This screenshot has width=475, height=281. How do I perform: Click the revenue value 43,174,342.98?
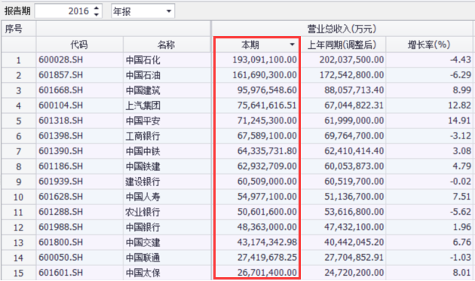coord(267,243)
